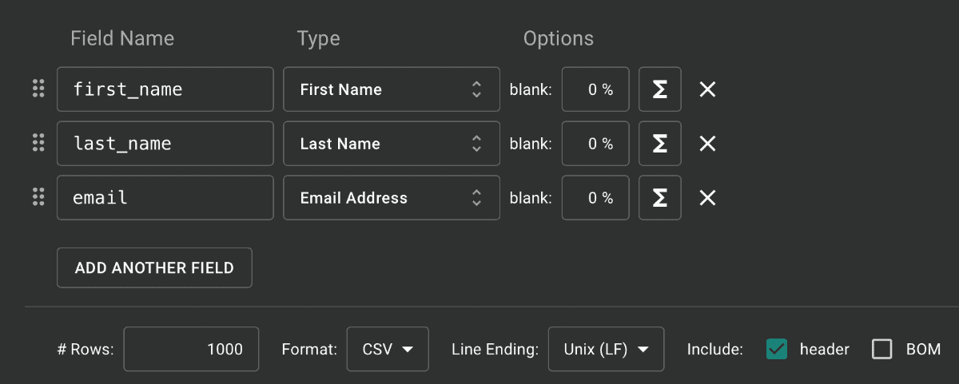This screenshot has height=384, width=959.
Task: Enable the BOM checkbox
Action: 882,349
